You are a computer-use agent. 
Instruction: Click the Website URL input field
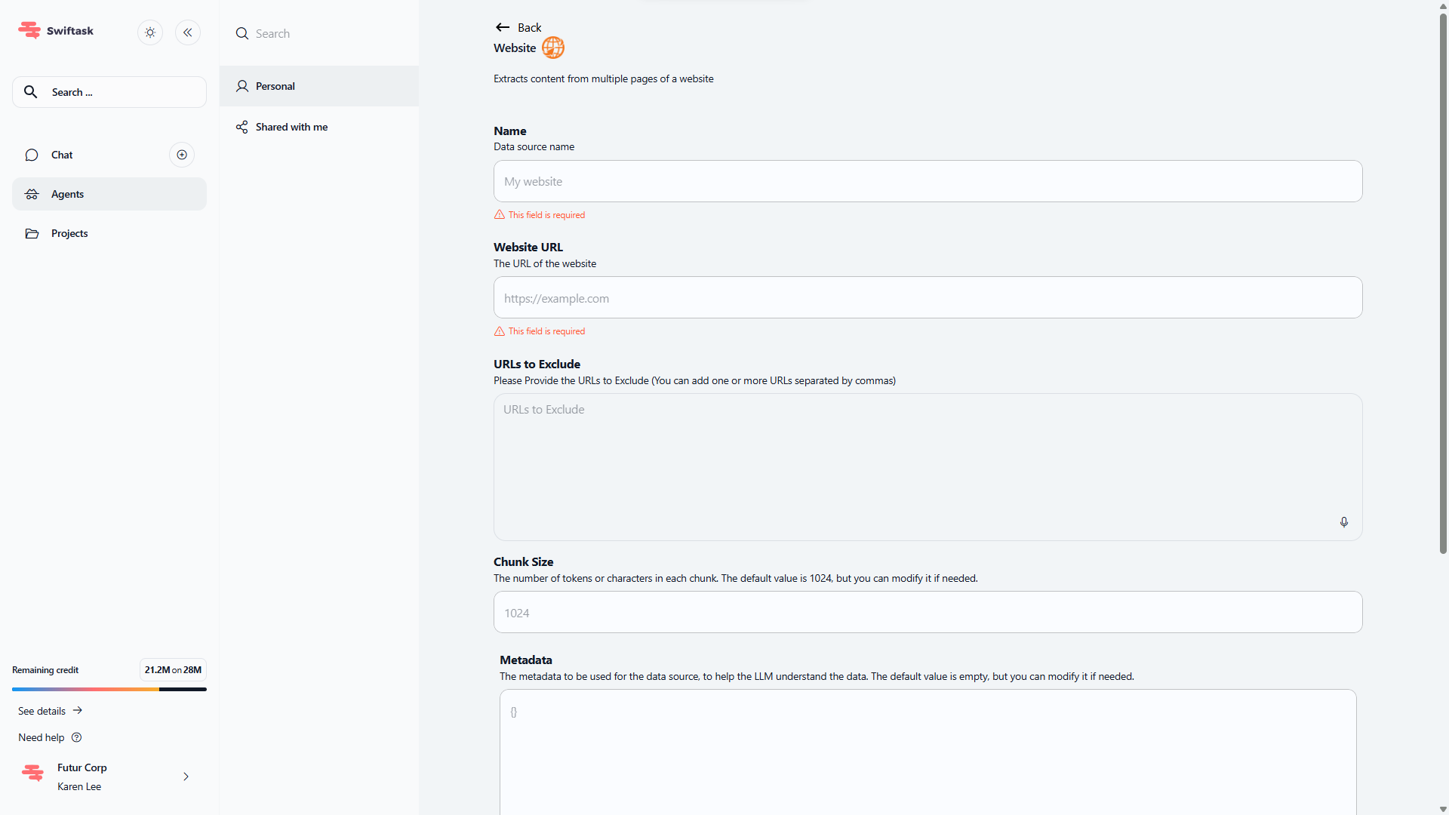point(928,298)
